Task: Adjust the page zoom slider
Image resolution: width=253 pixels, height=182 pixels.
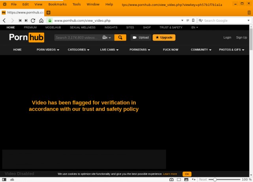Action: point(225,179)
